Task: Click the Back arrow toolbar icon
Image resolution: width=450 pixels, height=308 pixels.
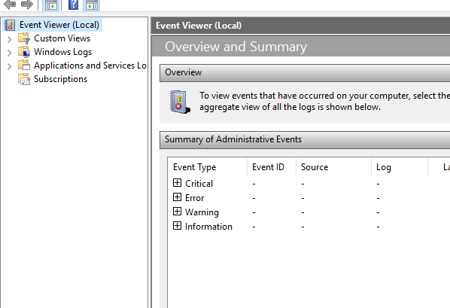Action: 10,5
